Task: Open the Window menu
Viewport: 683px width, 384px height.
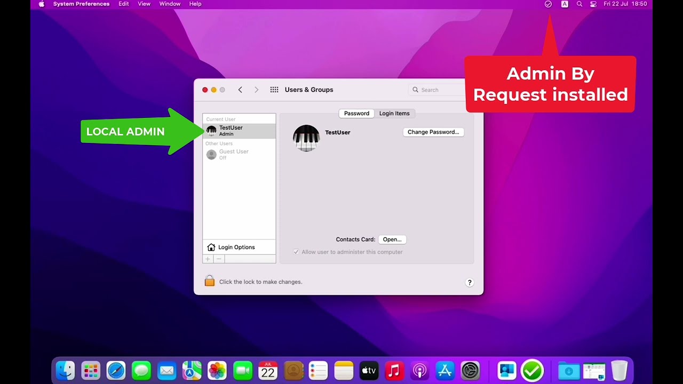Action: (x=170, y=4)
